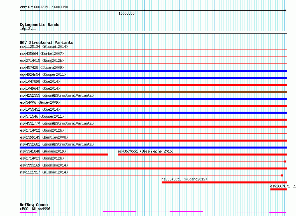Select the esv3670551 (Besenbacher2015) variant label
Viewport: 296px width, 216px height.
[146, 151]
